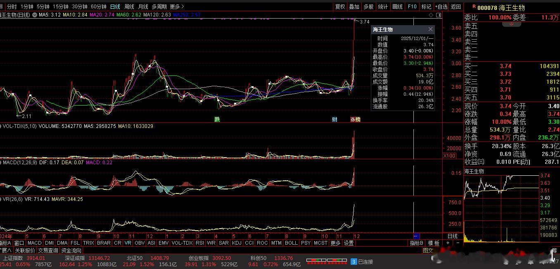Toggle the side panel icon above the chart
This screenshot has width=560, height=269.
pyautogui.click(x=439, y=15)
